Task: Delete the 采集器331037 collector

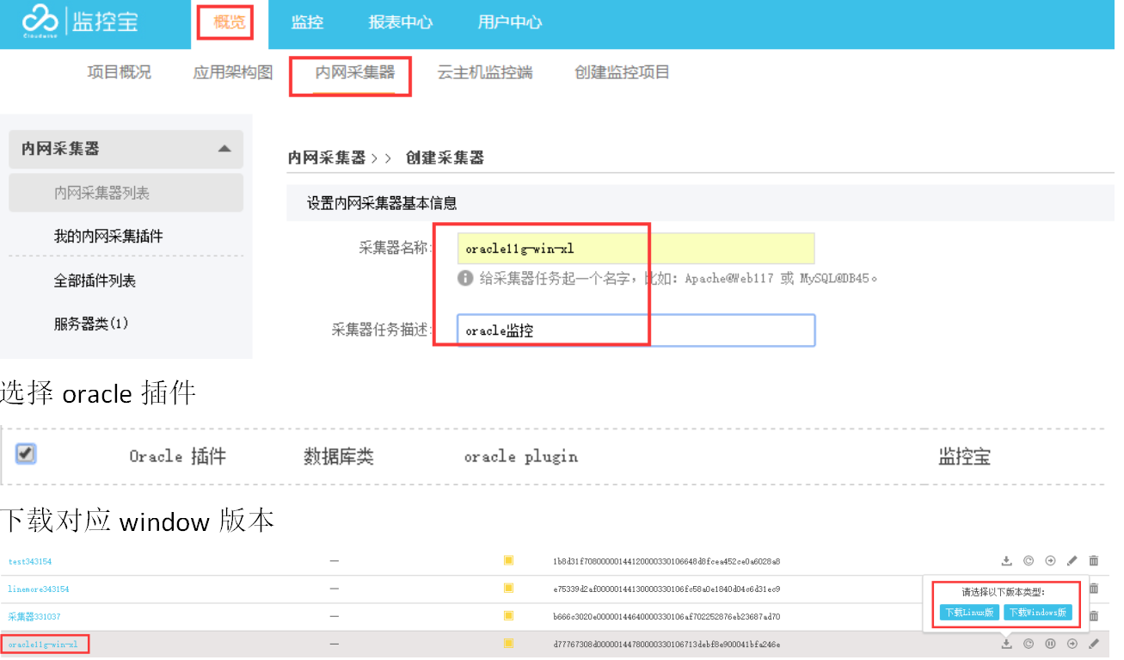Action: [1094, 616]
